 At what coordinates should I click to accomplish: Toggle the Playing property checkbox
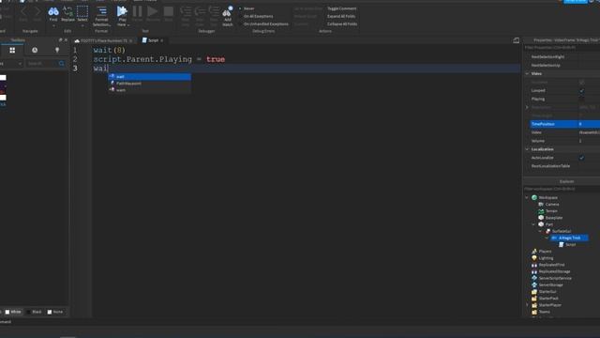pyautogui.click(x=581, y=99)
